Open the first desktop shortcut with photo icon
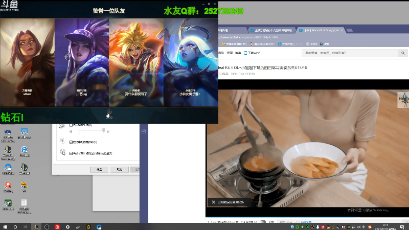 (x=8, y=135)
